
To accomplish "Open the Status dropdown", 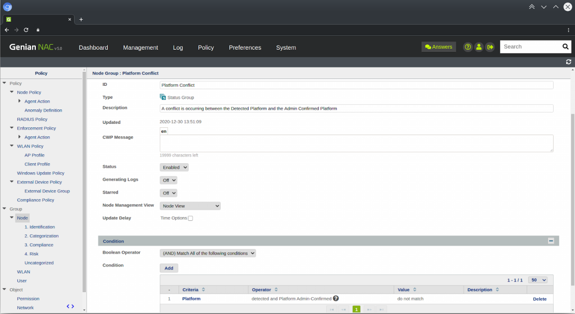I will [174, 167].
